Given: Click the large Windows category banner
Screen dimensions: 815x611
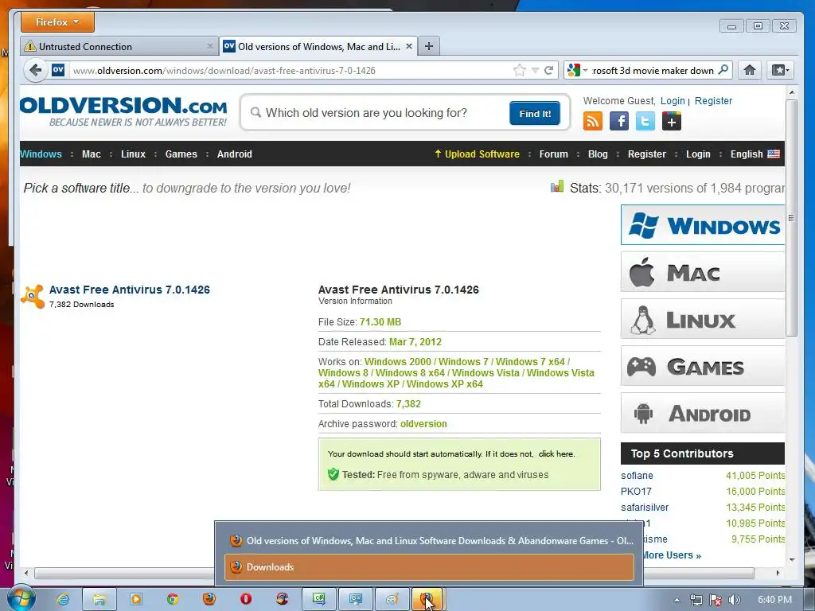Looking at the screenshot, I should point(703,225).
